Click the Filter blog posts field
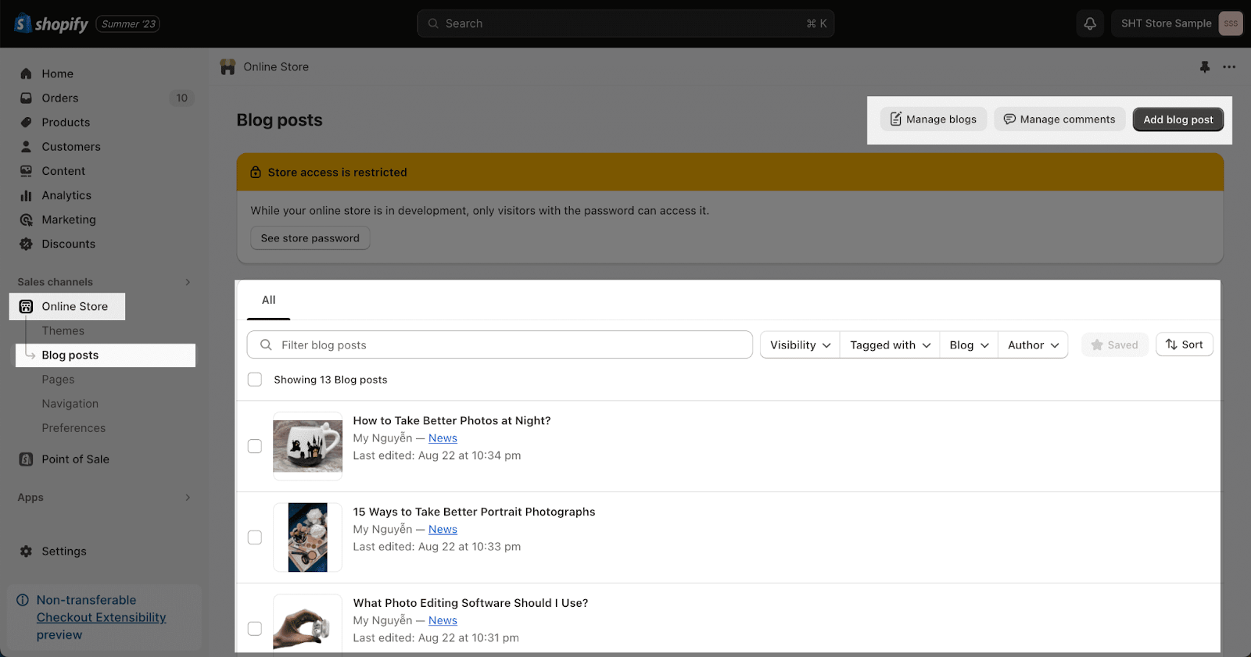This screenshot has height=657, width=1251. point(500,345)
